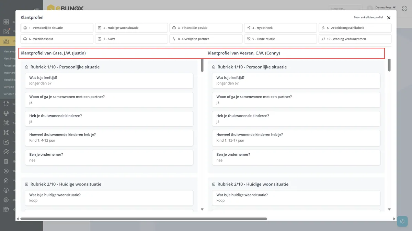This screenshot has width=412, height=231.
Task: Click the house icon in tab 1
Action: [25, 28]
